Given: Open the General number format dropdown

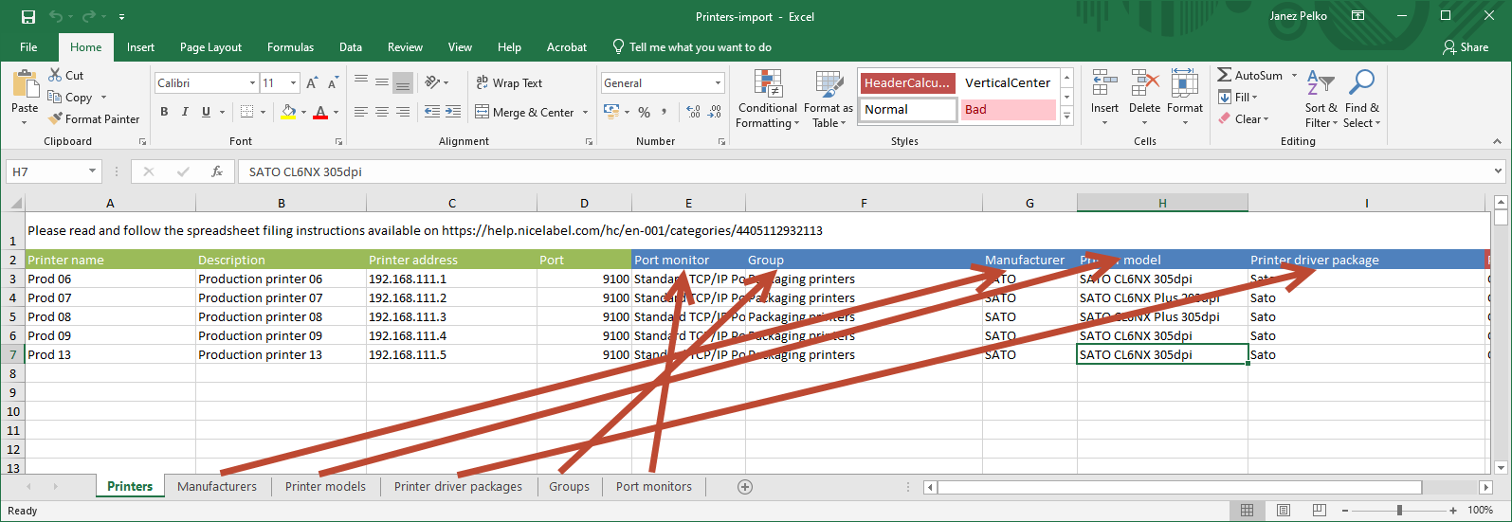Looking at the screenshot, I should (x=718, y=83).
